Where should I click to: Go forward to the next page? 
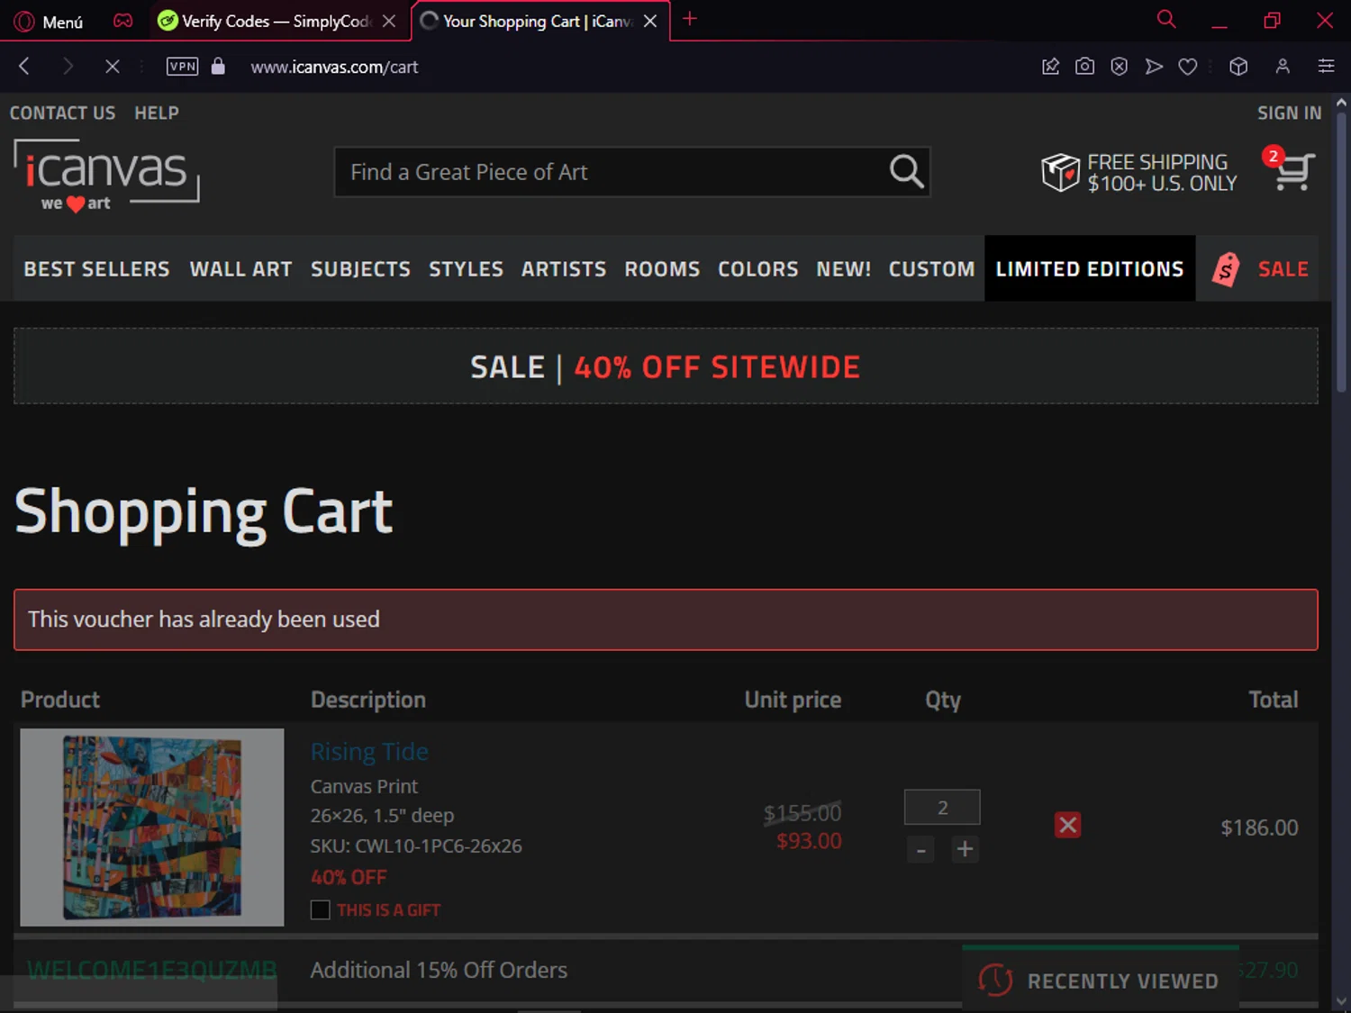point(68,66)
